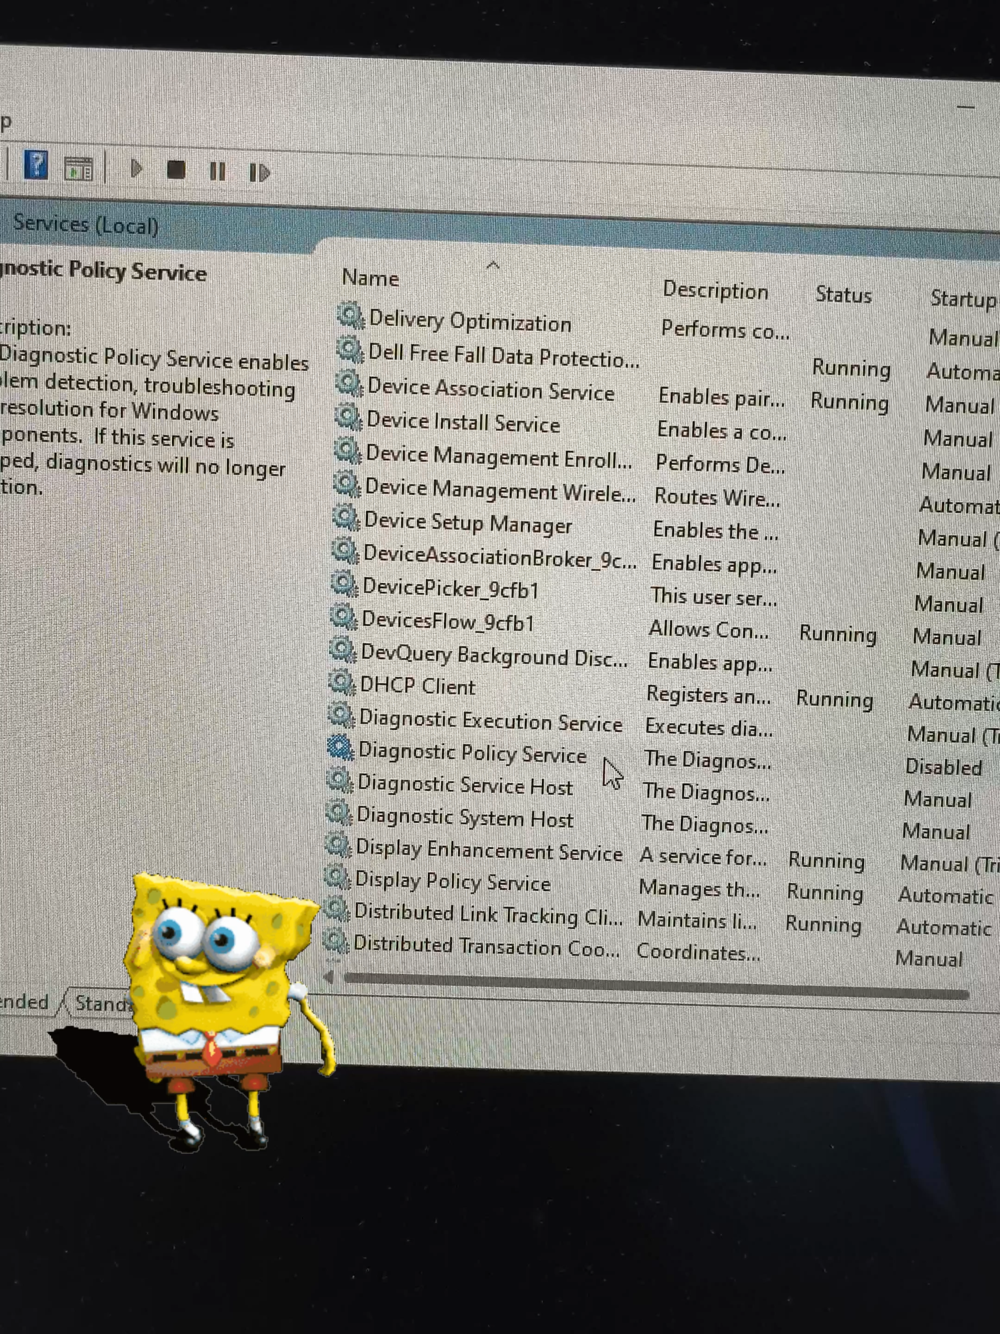Select the Distributed Link Tracking Cli... service name
This screenshot has width=1000, height=1334.
click(488, 914)
